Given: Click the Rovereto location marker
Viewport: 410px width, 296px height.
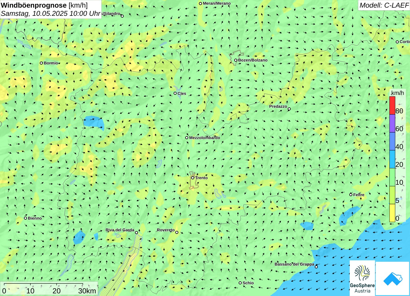Looking at the screenshot, I should (x=177, y=232).
